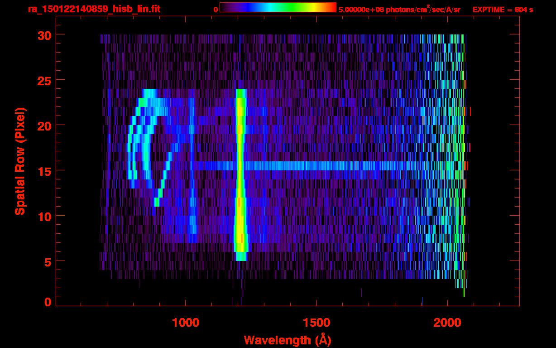The image size is (556, 348).
Task: Click the 0 spatial row tick label
Action: pos(48,302)
